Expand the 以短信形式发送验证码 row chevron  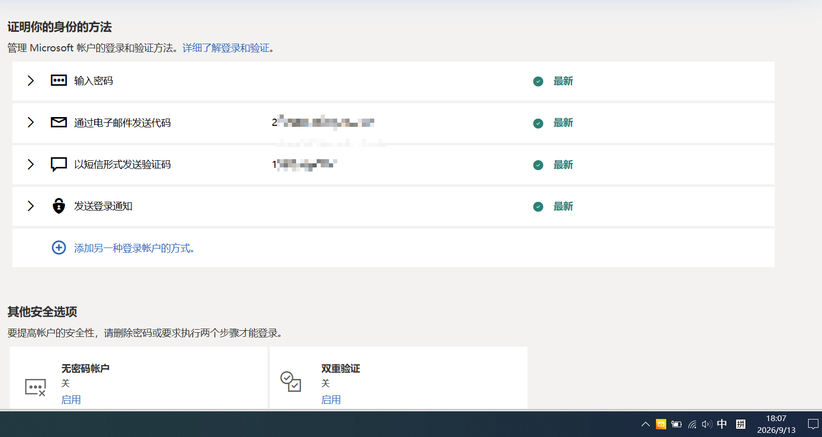[31, 164]
